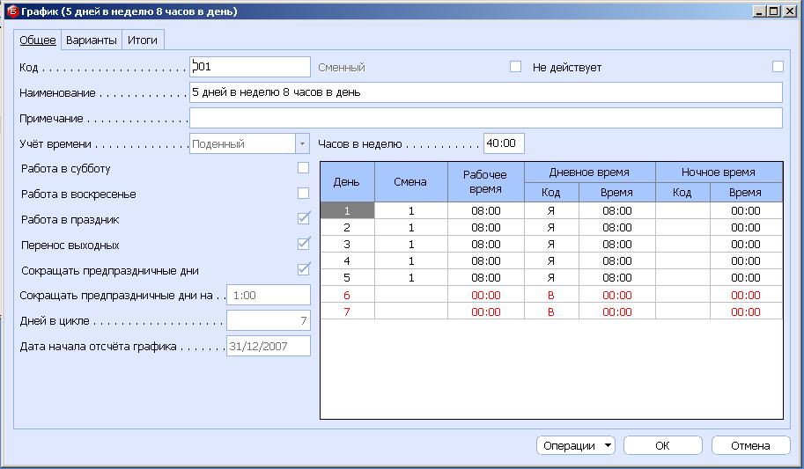The image size is (804, 469).
Task: Click the Отмена button
Action: click(x=750, y=446)
